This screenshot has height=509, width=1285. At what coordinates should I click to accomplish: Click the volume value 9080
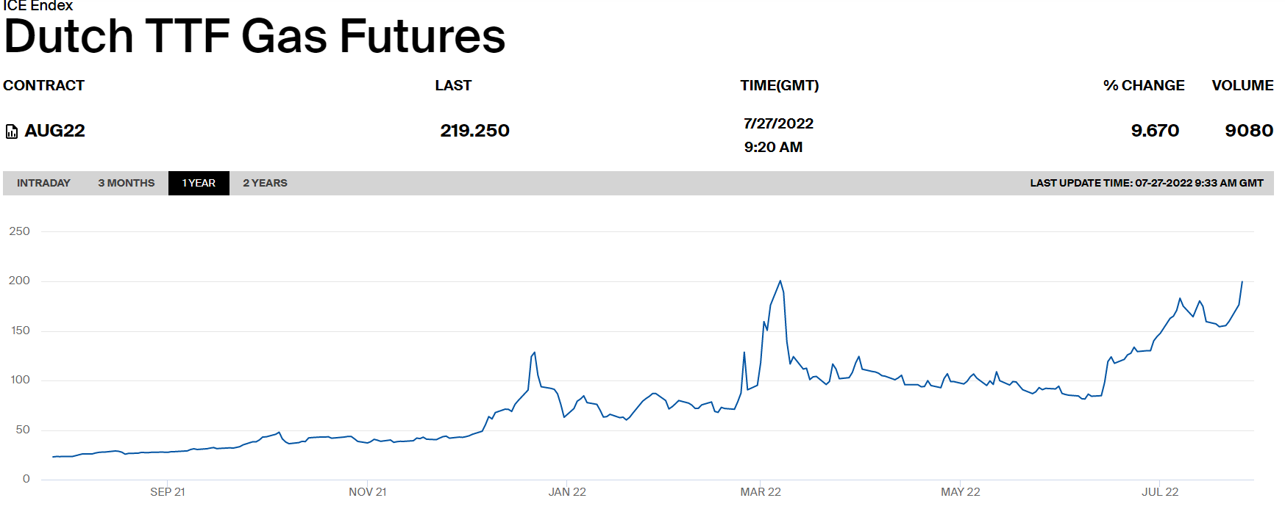click(1249, 131)
